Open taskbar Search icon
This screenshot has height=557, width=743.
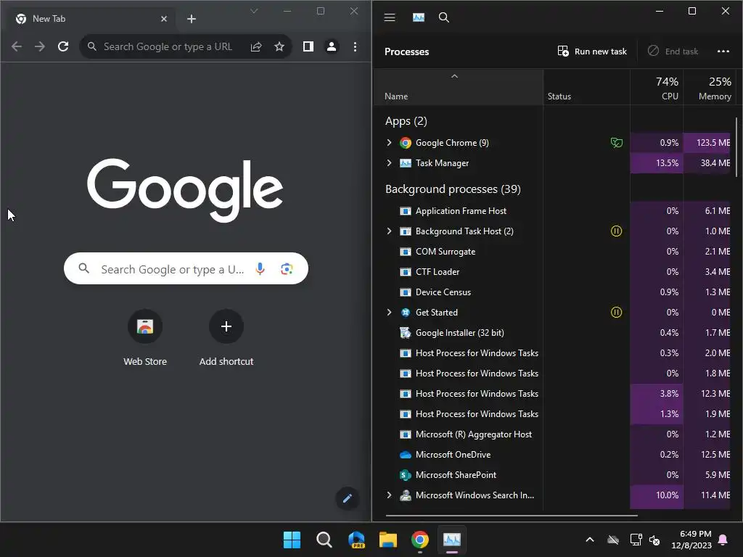(324, 540)
